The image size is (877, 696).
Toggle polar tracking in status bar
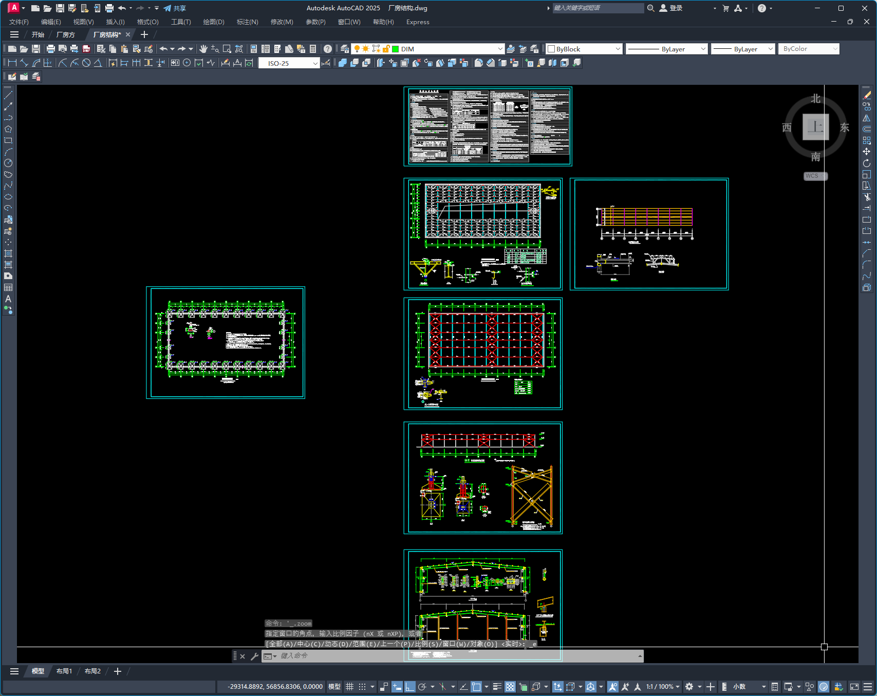click(422, 687)
